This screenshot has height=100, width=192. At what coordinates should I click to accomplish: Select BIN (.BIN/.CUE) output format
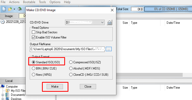coord(33,68)
